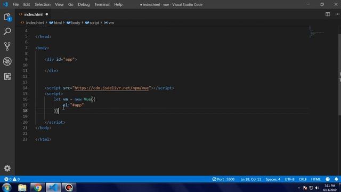Open the View menu

coord(59,4)
